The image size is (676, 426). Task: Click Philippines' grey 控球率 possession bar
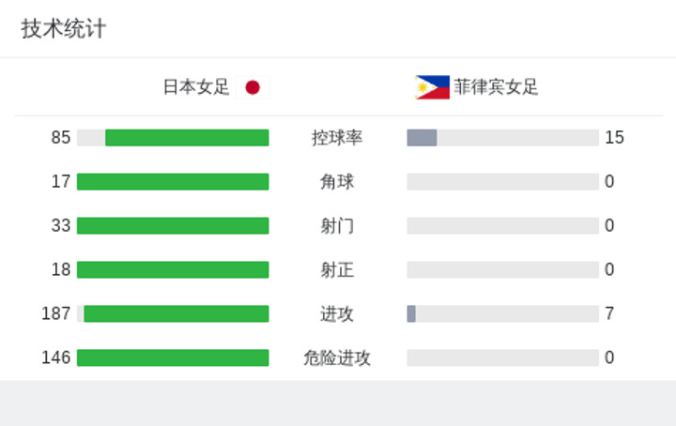pyautogui.click(x=422, y=138)
